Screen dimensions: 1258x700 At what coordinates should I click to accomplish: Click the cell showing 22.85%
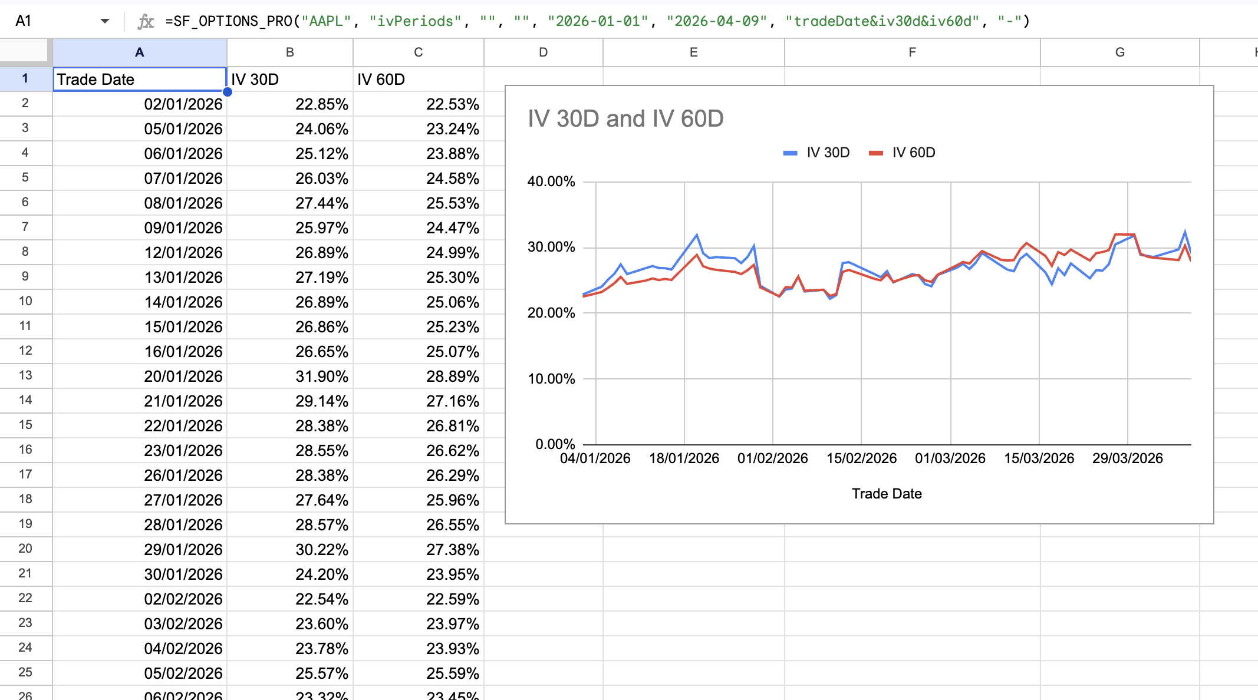point(290,104)
